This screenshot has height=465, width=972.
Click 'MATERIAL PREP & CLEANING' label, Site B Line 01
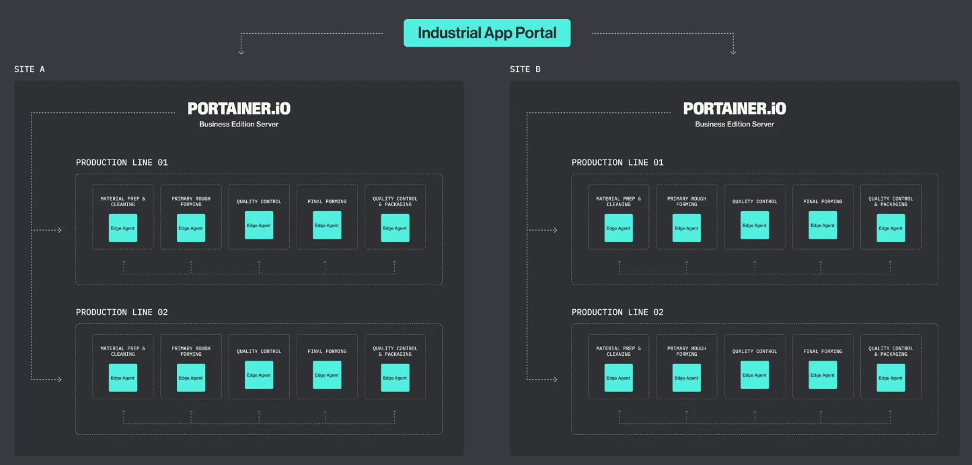click(x=618, y=202)
